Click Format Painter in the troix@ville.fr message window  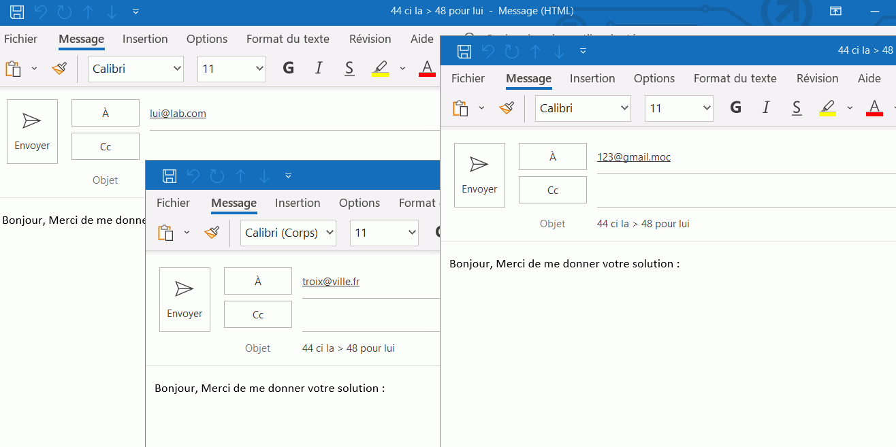click(x=212, y=233)
